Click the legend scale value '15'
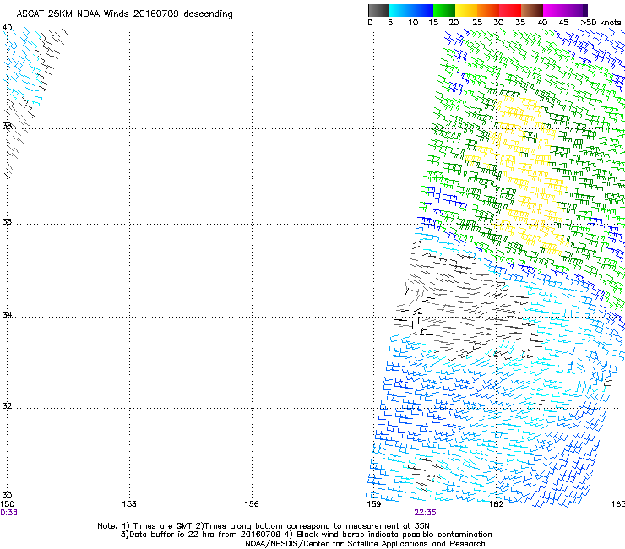The height and width of the screenshot is (549, 625). coord(433,23)
